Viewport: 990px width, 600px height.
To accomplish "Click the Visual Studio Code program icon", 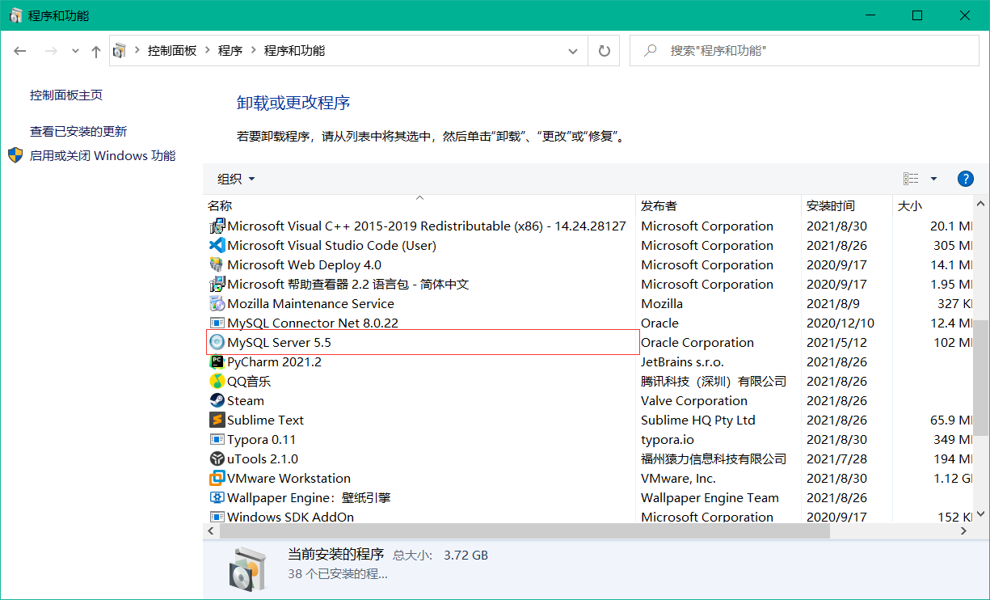I will point(217,246).
